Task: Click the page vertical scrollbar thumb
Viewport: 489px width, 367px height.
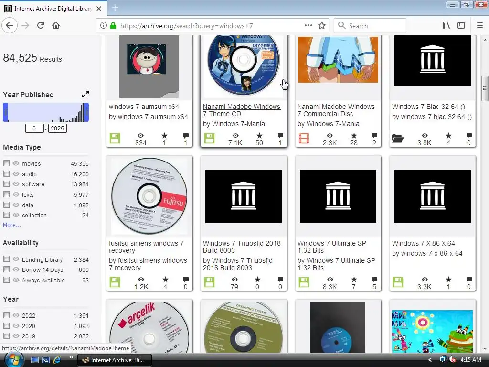Action: pos(485,88)
